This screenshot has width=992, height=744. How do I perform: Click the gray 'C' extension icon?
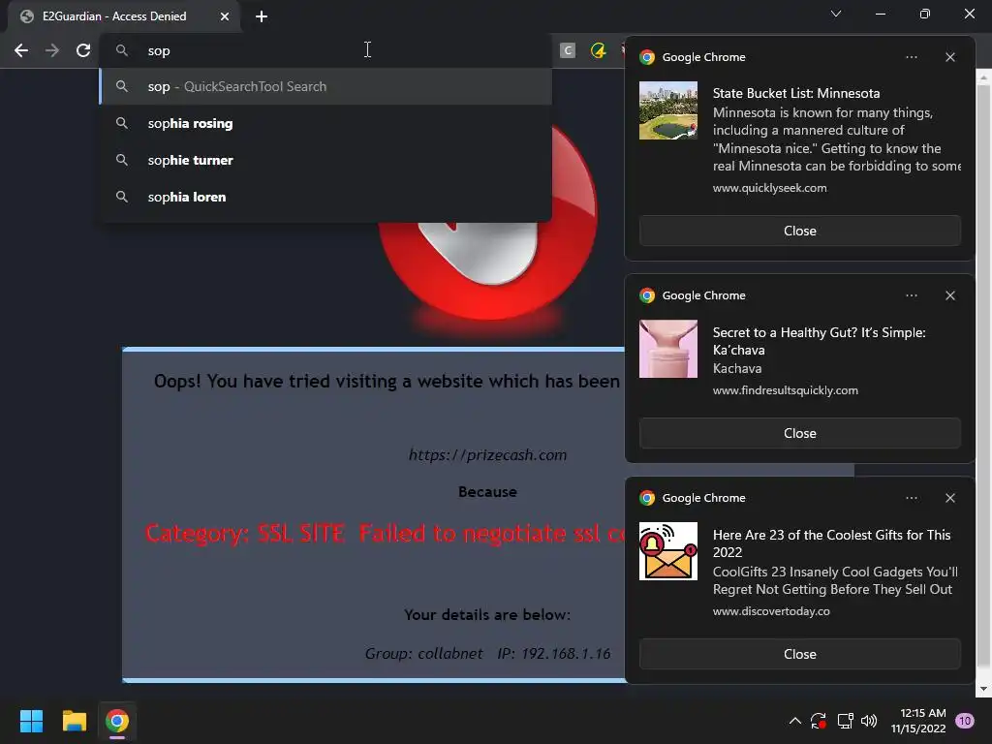pos(568,50)
